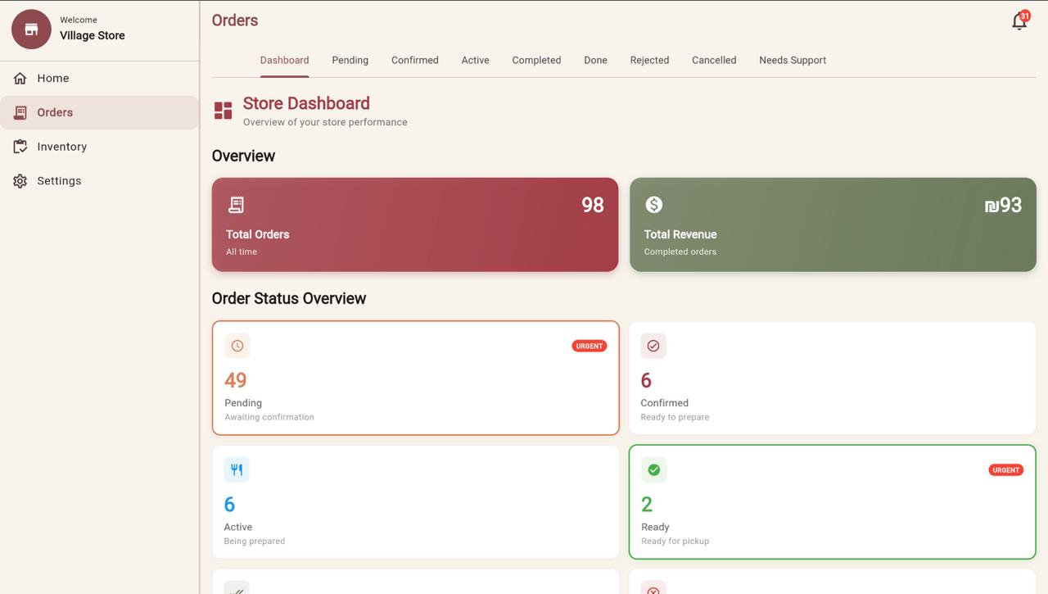1048x594 pixels.
Task: Click the URGENT badge on Pending card
Action: 589,346
